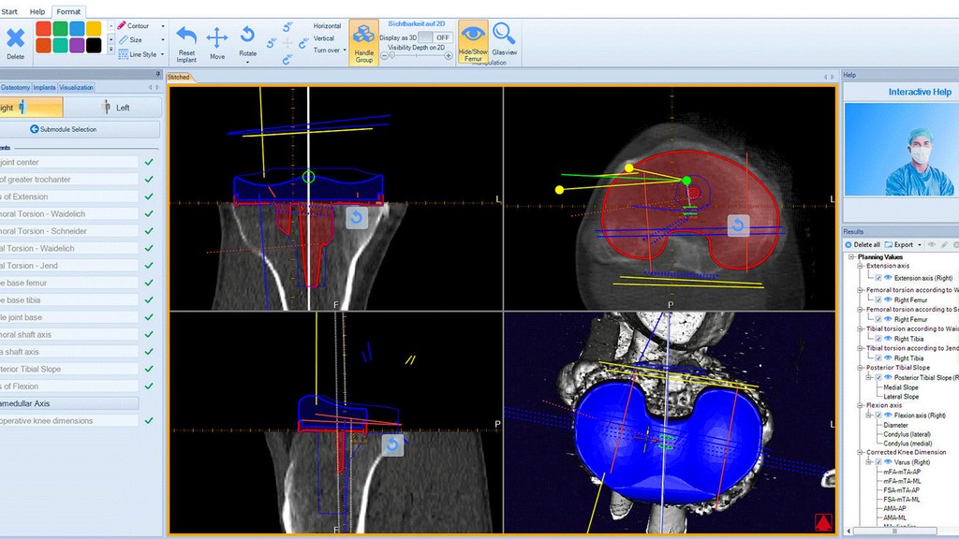959x539 pixels.
Task: Click Delete all in Results
Action: coord(863,244)
